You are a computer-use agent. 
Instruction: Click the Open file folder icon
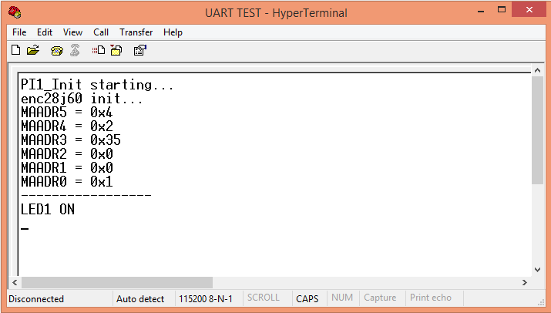pyautogui.click(x=32, y=50)
